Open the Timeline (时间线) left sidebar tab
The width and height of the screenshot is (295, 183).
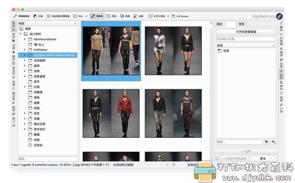click(x=14, y=72)
